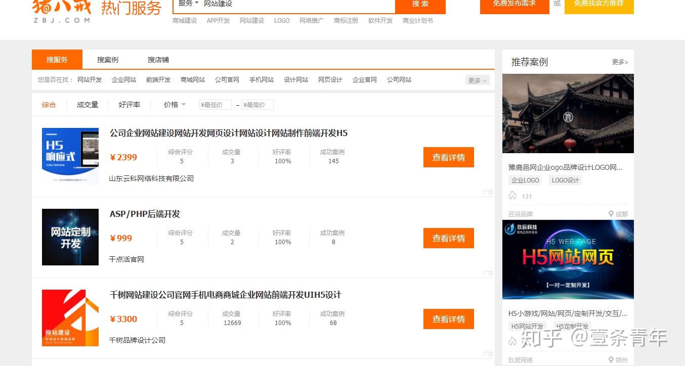View details of the ¥2399 service
Viewport: 685px width, 366px height.
449,157
